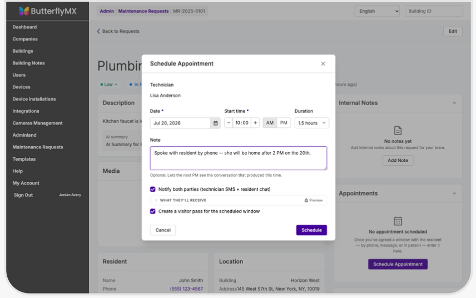Close the Schedule Appointment dialog
The width and height of the screenshot is (476, 298).
click(x=323, y=64)
